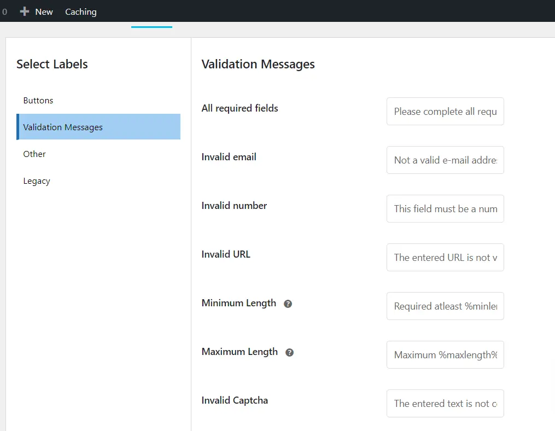Select the Buttons label category
Screen dimensions: 555x431
coord(38,100)
